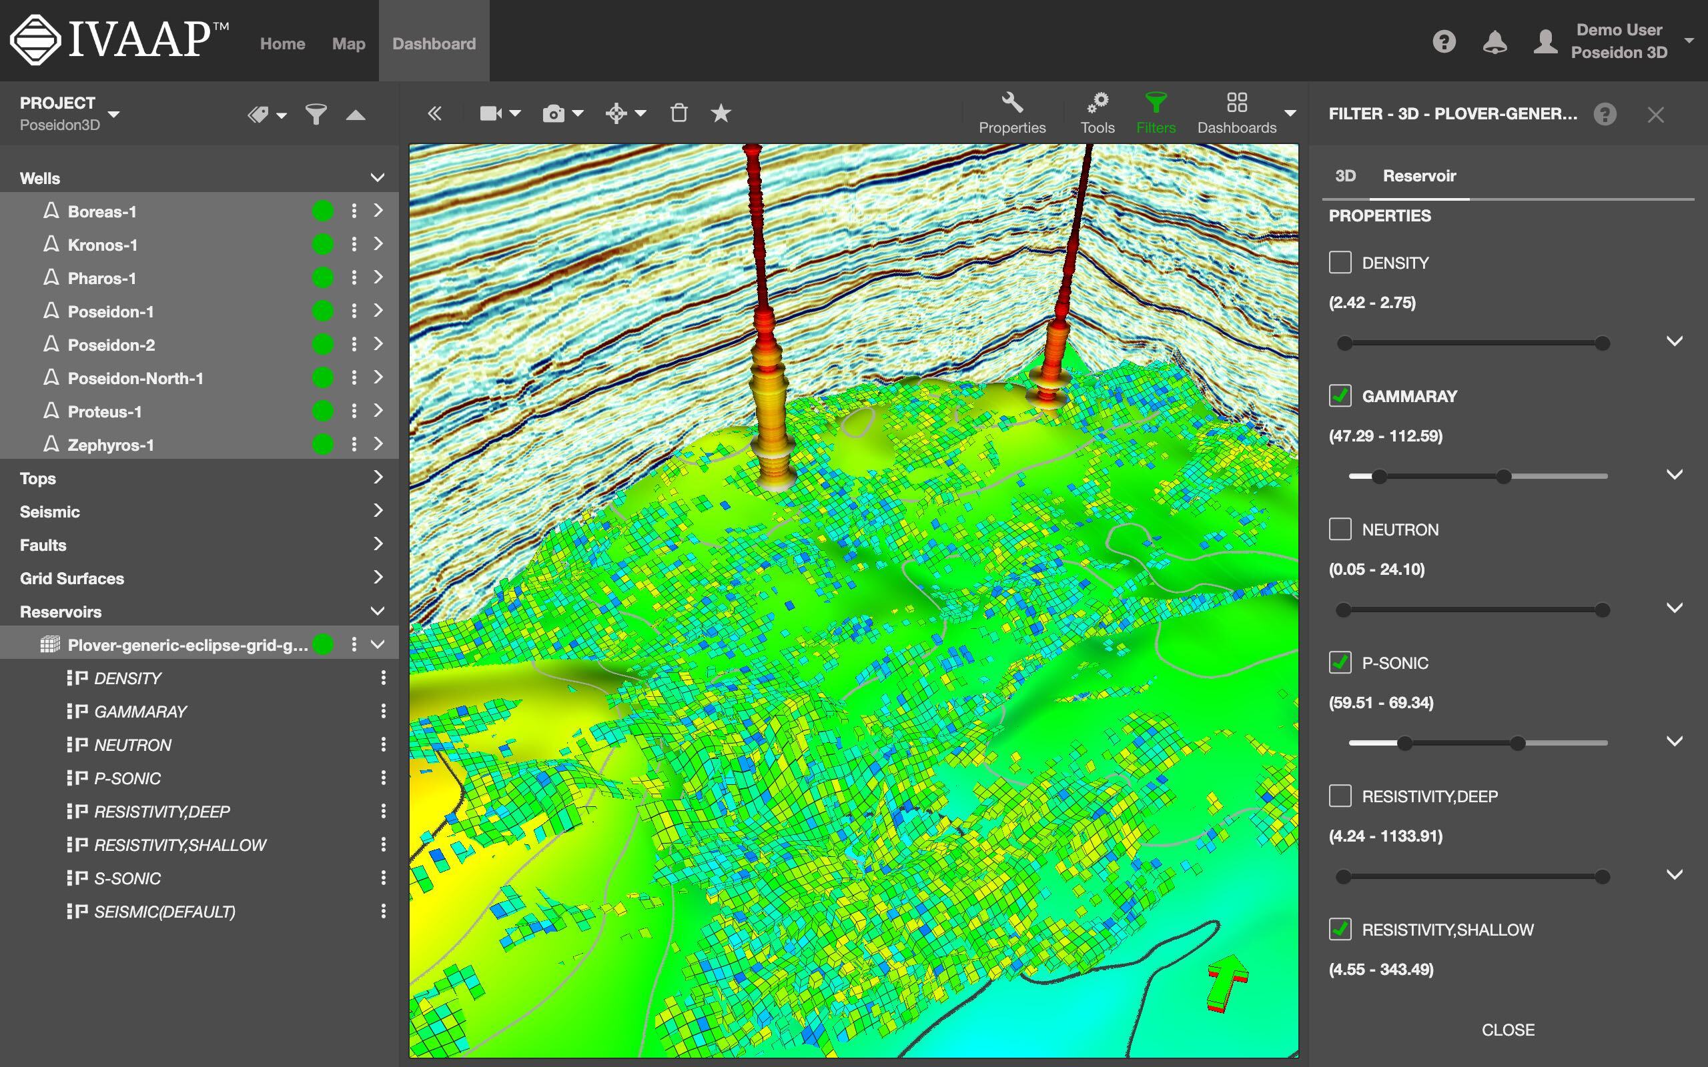Click the notification bell icon
The width and height of the screenshot is (1708, 1067).
click(1494, 42)
